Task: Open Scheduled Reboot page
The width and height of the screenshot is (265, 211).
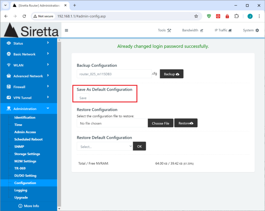Action: coord(28,139)
